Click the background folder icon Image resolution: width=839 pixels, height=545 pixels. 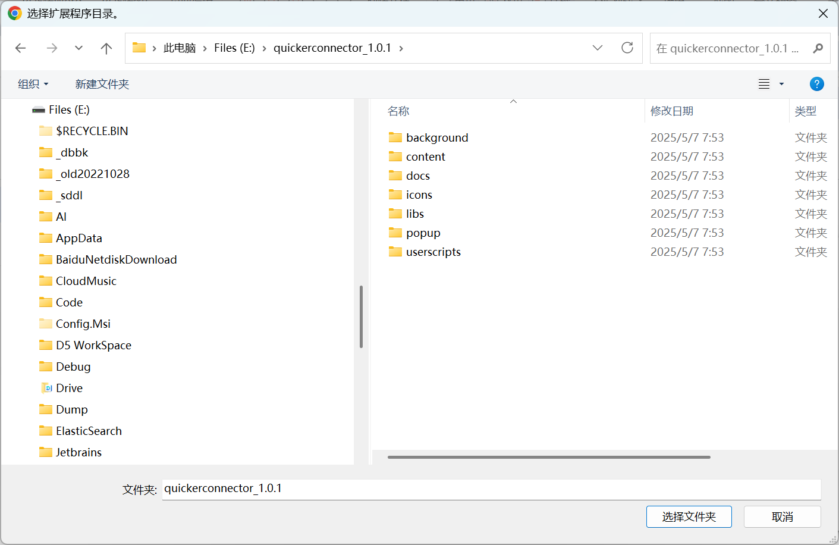click(395, 137)
